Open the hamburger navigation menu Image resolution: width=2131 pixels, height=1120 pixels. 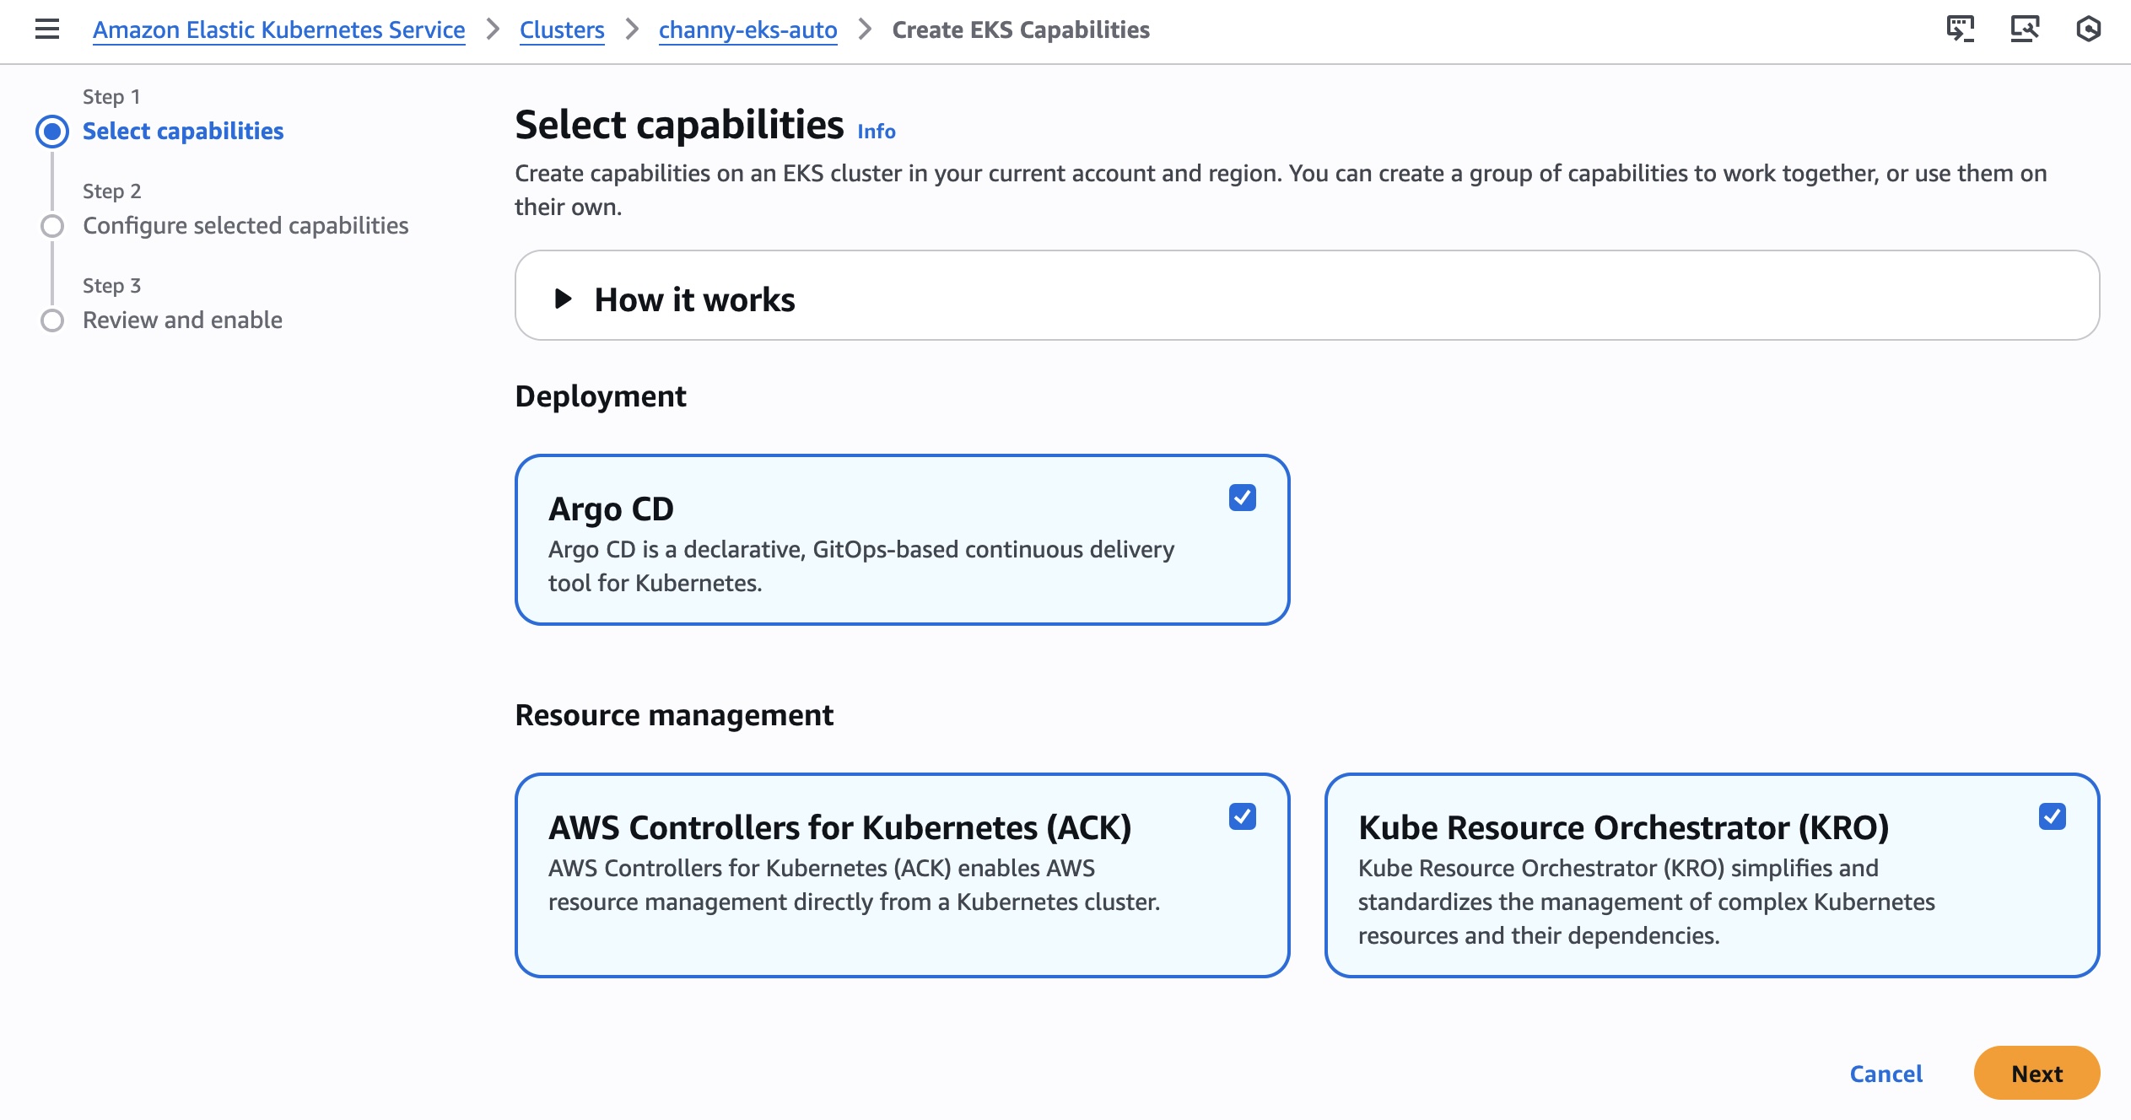click(x=47, y=30)
